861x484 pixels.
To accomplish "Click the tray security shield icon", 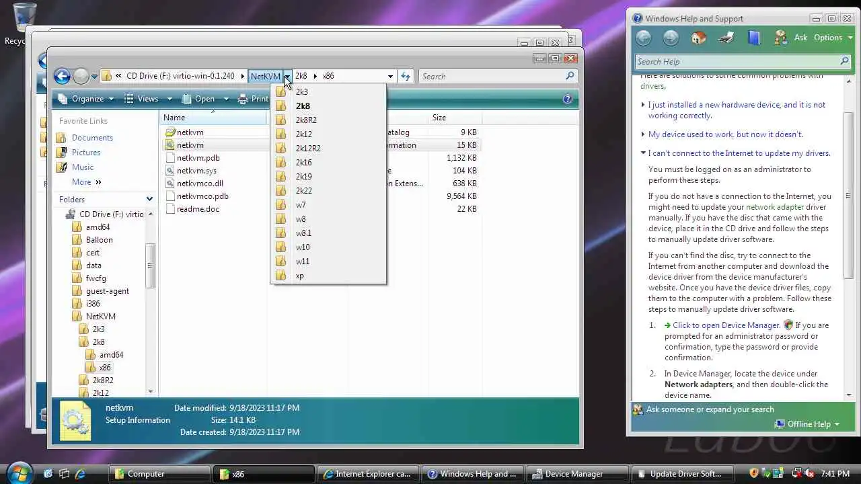I will (754, 474).
